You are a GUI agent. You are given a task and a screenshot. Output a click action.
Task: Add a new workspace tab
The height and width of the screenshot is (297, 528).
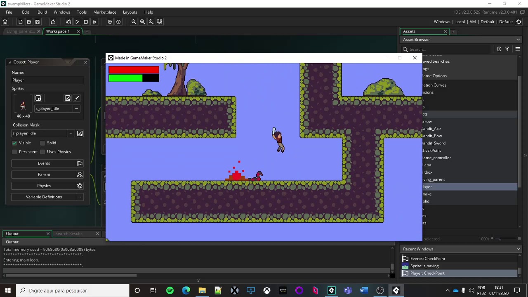(87, 31)
